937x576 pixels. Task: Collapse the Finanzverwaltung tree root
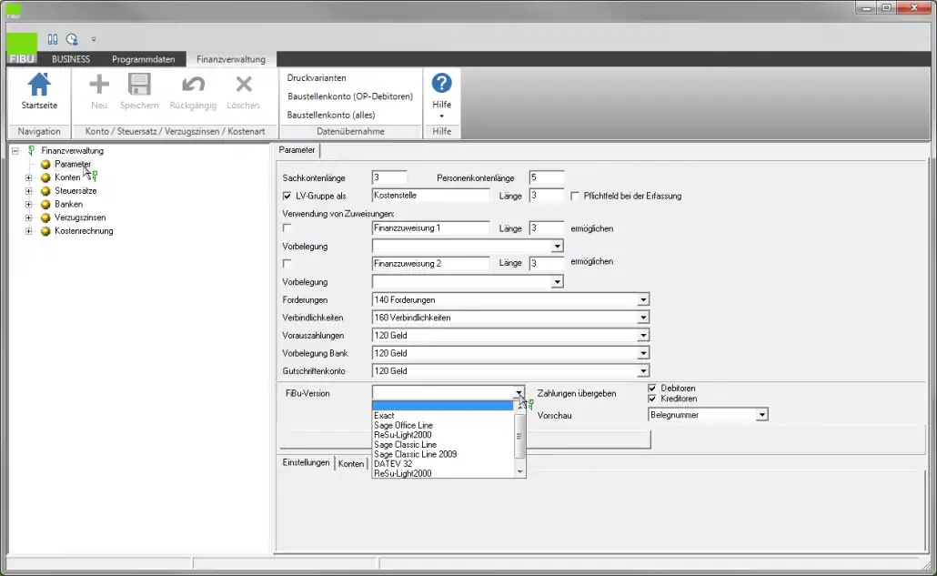[15, 150]
